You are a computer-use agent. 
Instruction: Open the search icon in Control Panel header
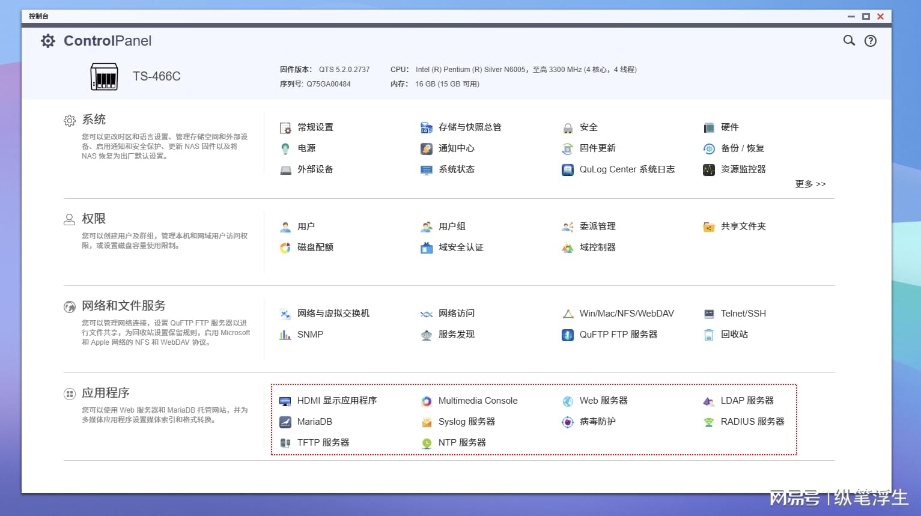tap(849, 40)
